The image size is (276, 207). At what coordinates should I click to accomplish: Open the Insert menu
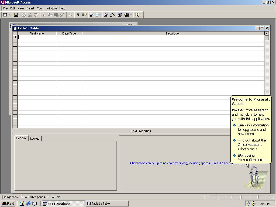click(x=30, y=8)
